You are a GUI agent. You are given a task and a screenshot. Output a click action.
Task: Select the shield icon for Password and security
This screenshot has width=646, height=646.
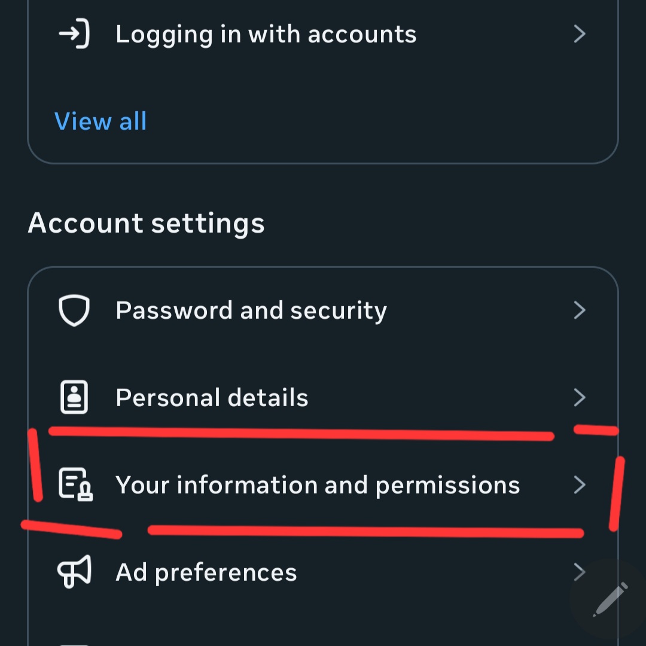(74, 310)
